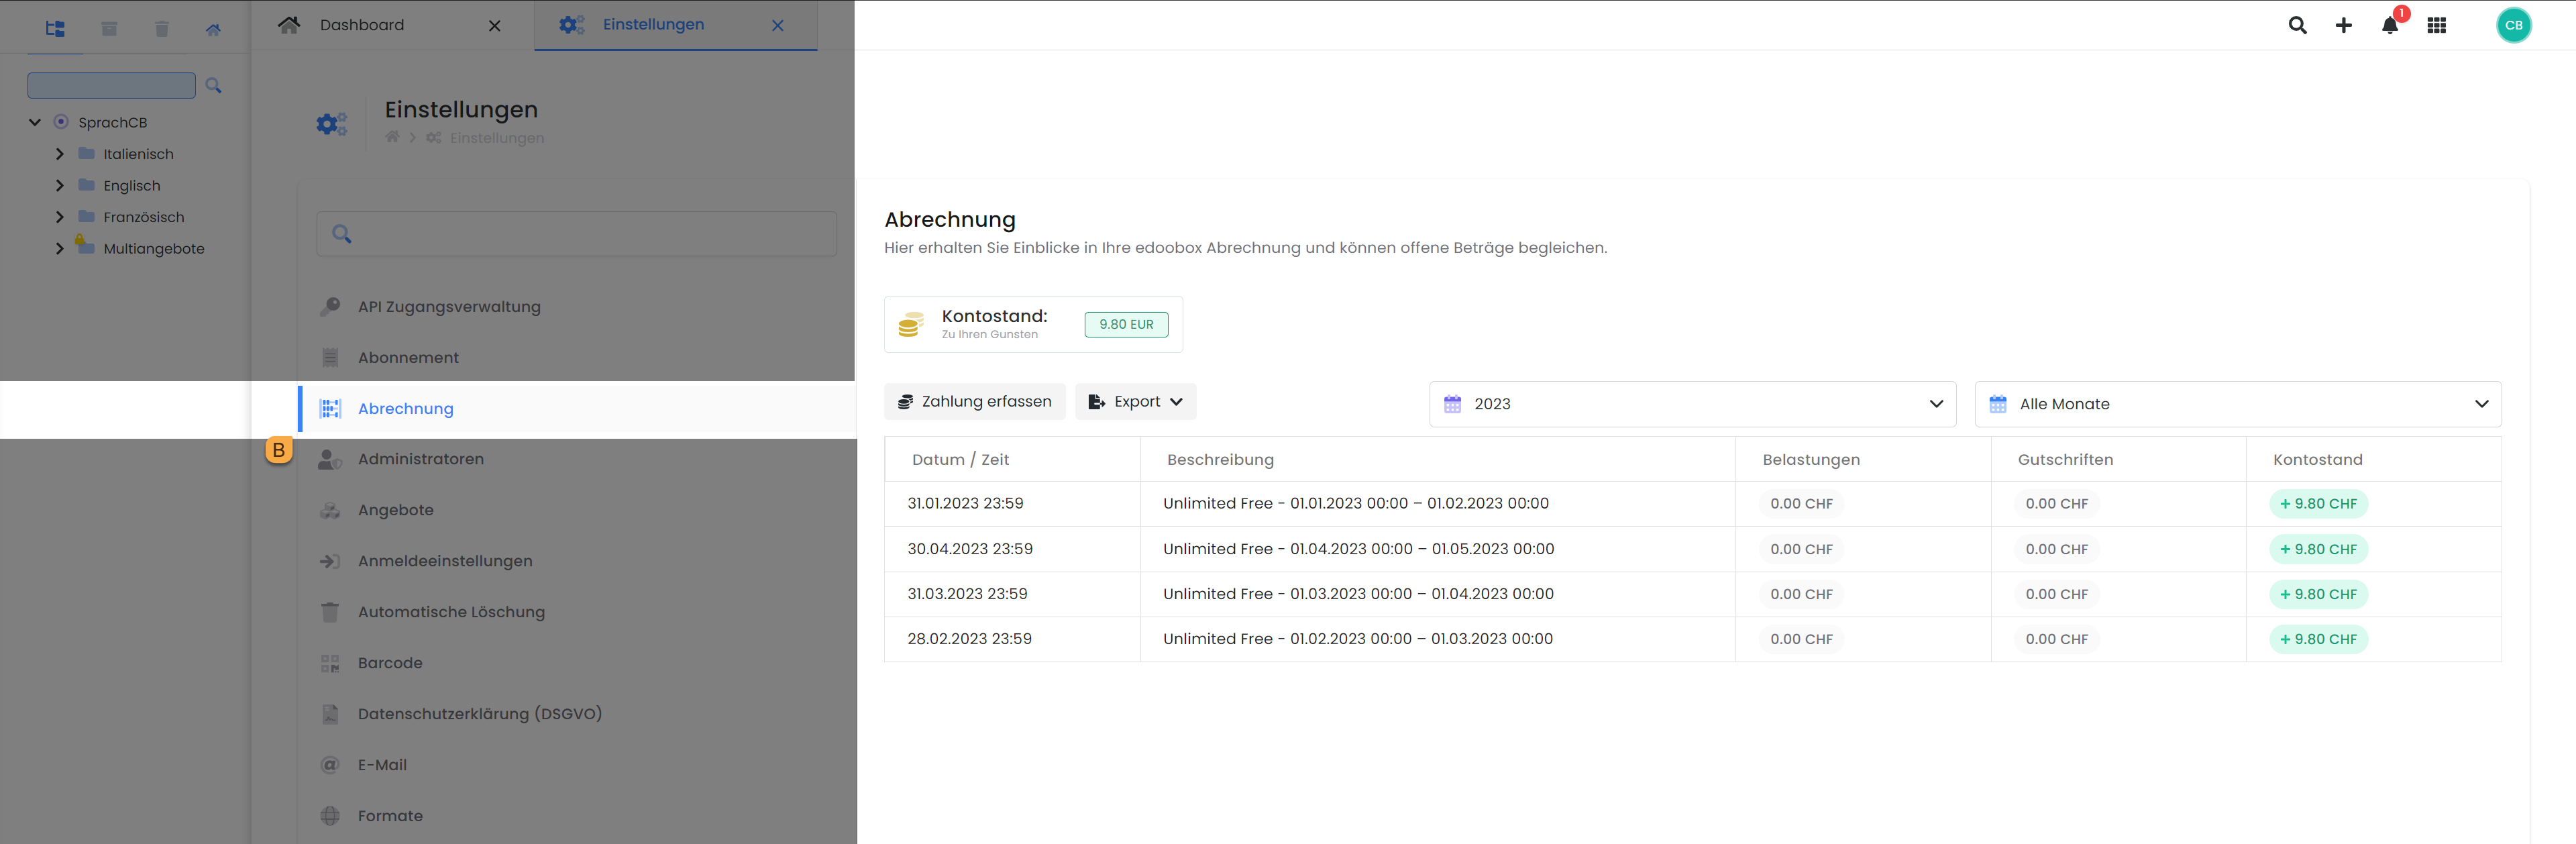Screen dimensions: 2576x844
Task: Switch to the Dashboard tab
Action: coord(362,25)
